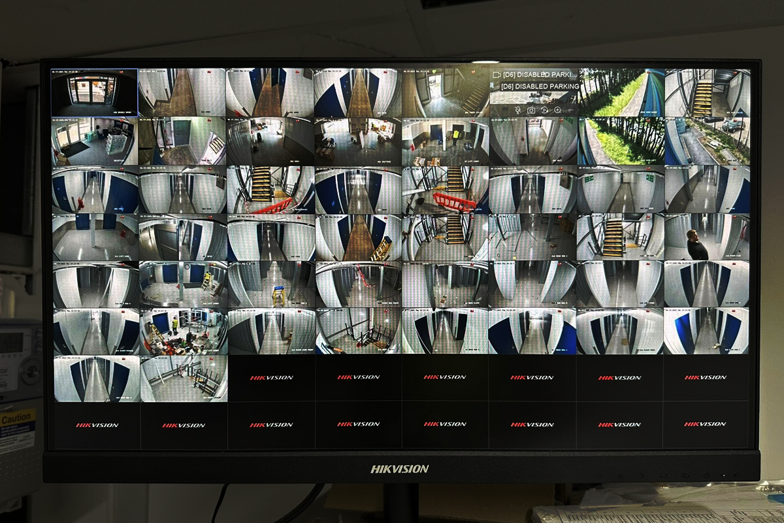
Task: Open the corridor feed with the blue-topped step stool
Action: pyautogui.click(x=270, y=284)
